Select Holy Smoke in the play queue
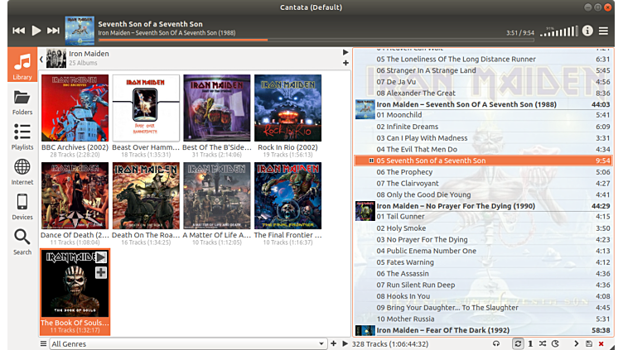The height and width of the screenshot is (350, 623). pos(406,228)
